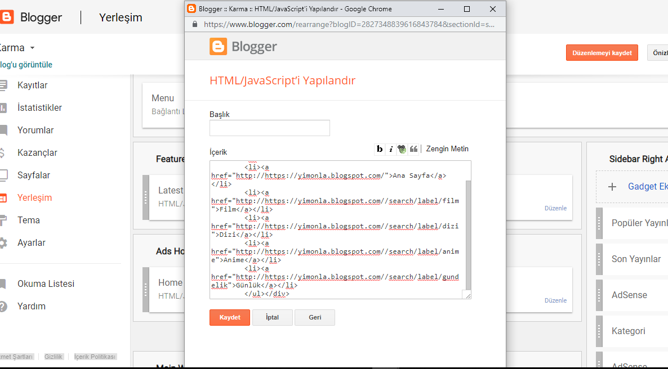The height and width of the screenshot is (369, 668).
Task: Open Sayfalar in the Blogger sidebar
Action: (x=34, y=175)
